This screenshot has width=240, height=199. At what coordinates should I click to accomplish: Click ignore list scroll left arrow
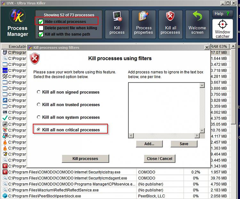point(131,135)
